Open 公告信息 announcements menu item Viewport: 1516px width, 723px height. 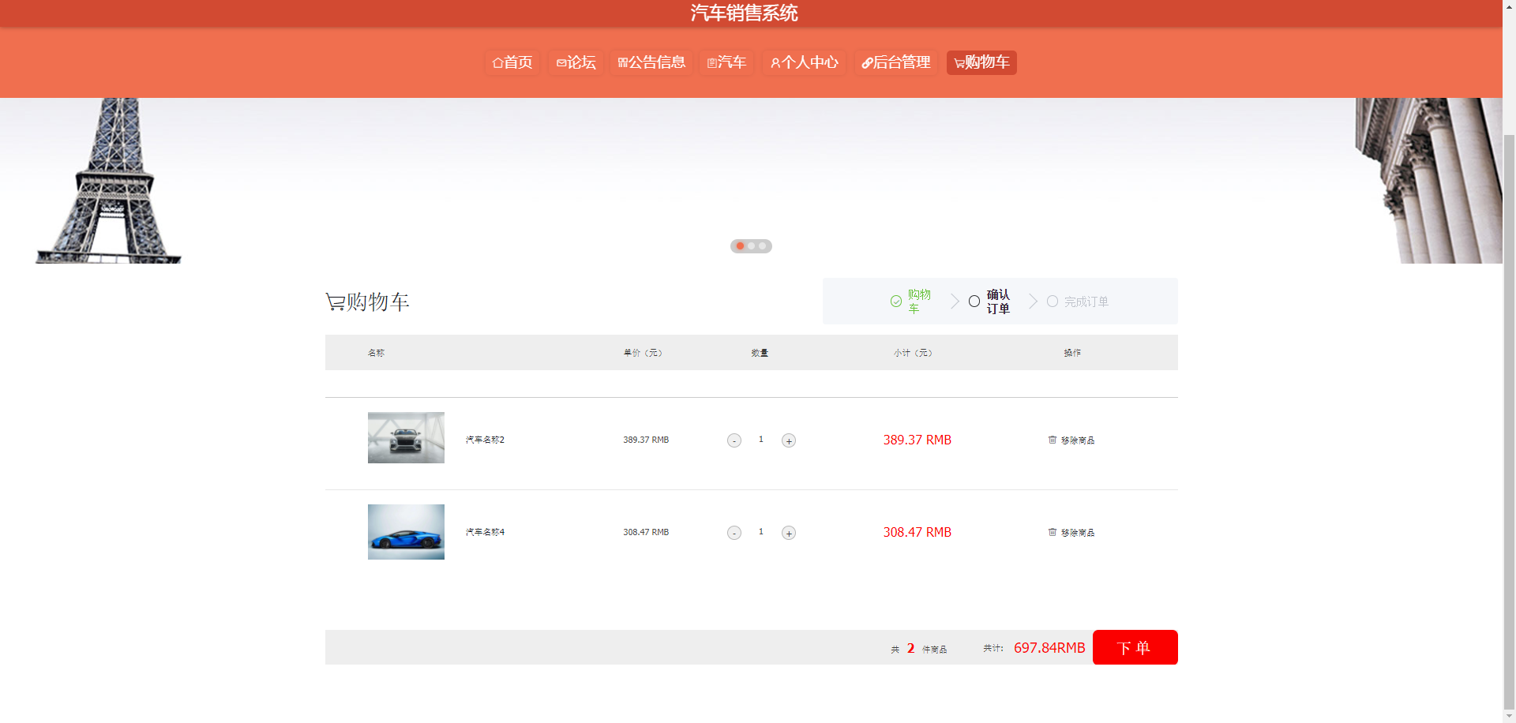coord(651,62)
